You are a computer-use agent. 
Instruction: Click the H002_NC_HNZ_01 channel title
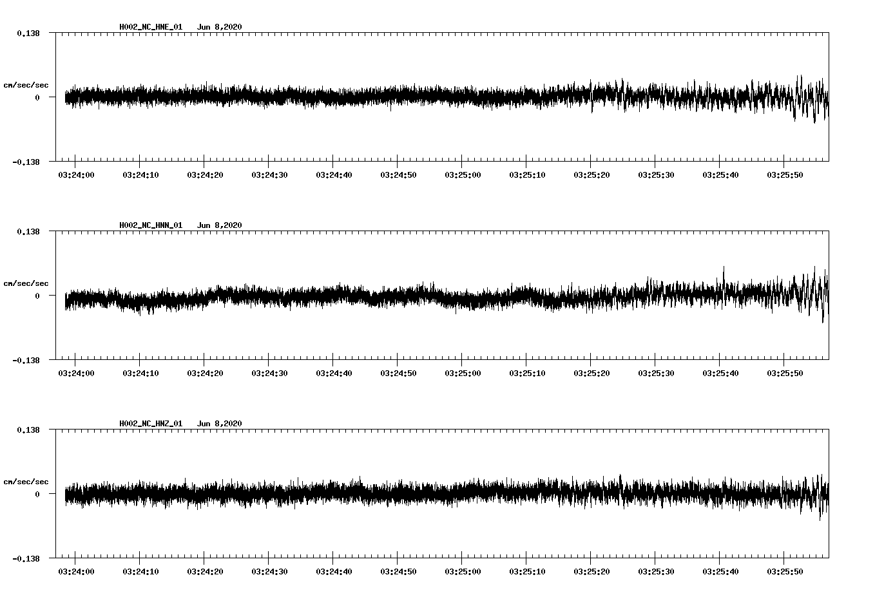151,424
